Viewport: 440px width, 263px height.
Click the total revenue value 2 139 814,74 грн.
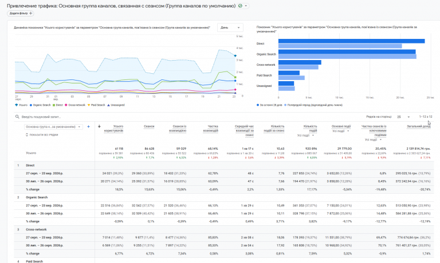tap(418, 149)
